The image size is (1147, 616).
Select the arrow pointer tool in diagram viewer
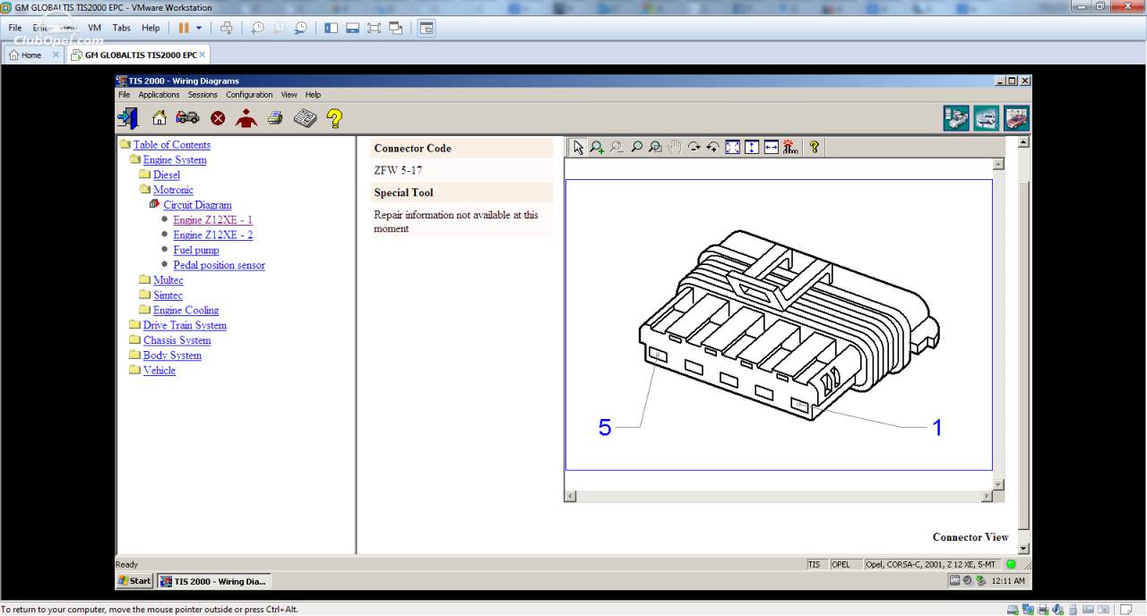[578, 147]
